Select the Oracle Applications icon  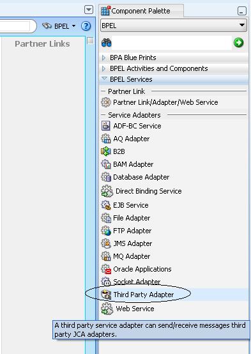pyautogui.click(x=106, y=269)
